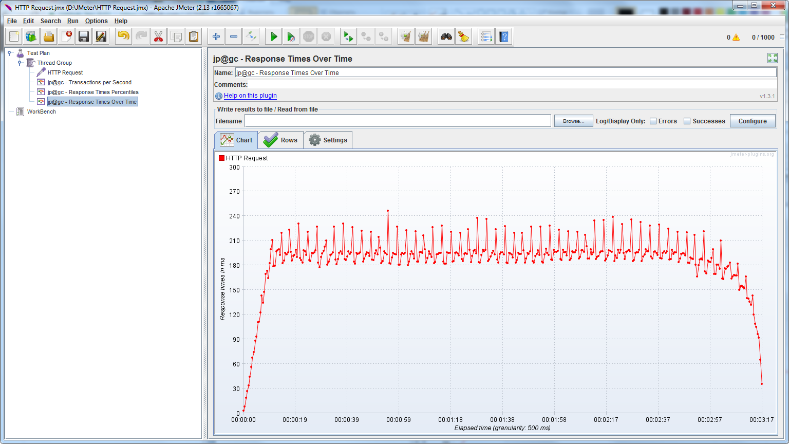This screenshot has width=789, height=444.
Task: Open the Help on this plugin link
Action: (x=250, y=96)
